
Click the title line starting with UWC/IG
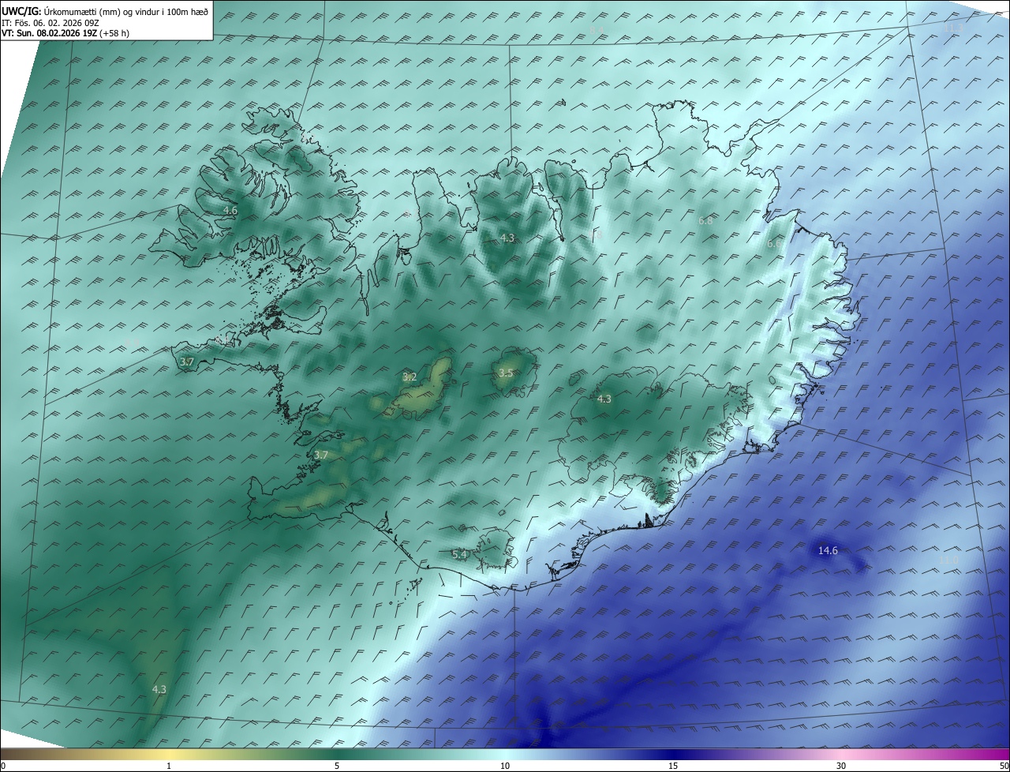(105, 12)
